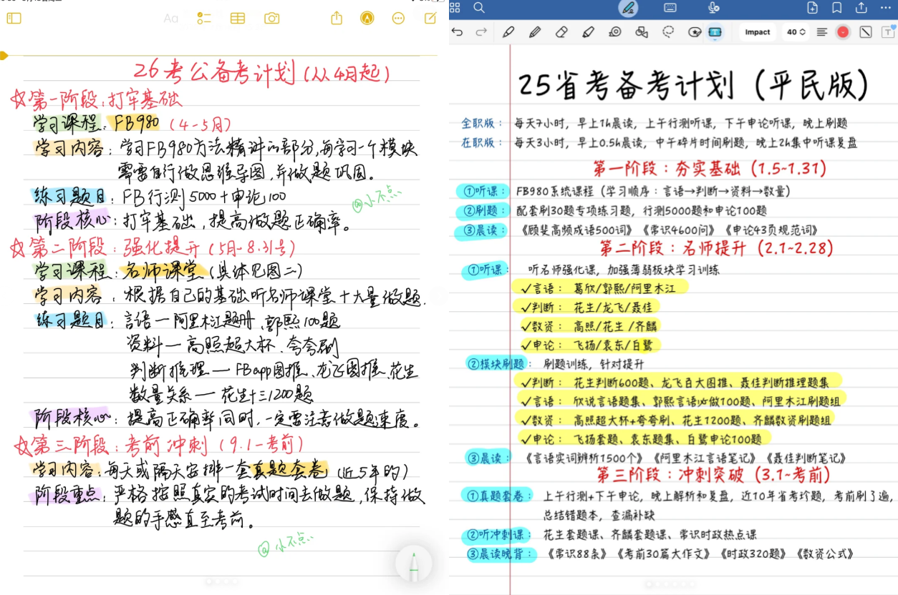Viewport: 898px width, 595px height.
Task: Open the red text color picker
Action: (x=843, y=31)
